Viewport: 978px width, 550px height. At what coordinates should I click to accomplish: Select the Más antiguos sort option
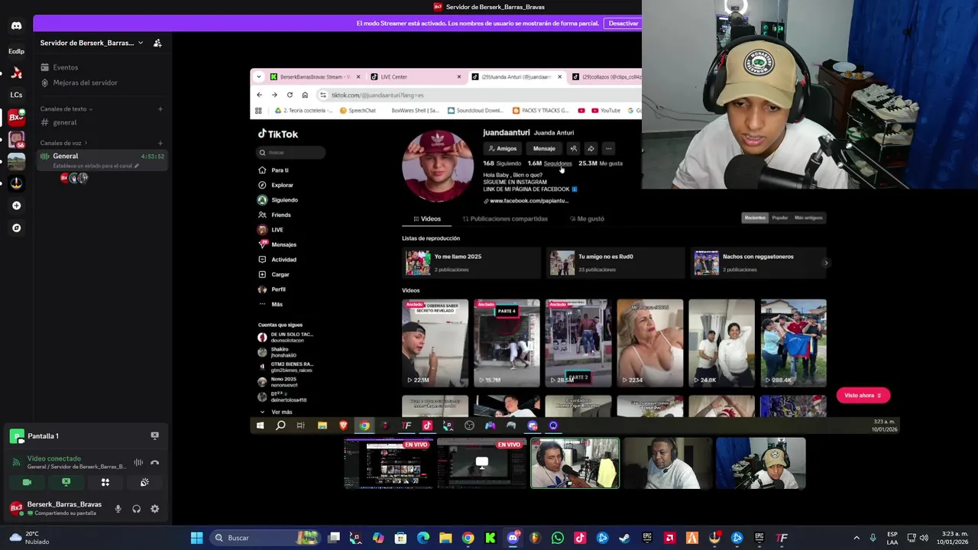click(808, 218)
